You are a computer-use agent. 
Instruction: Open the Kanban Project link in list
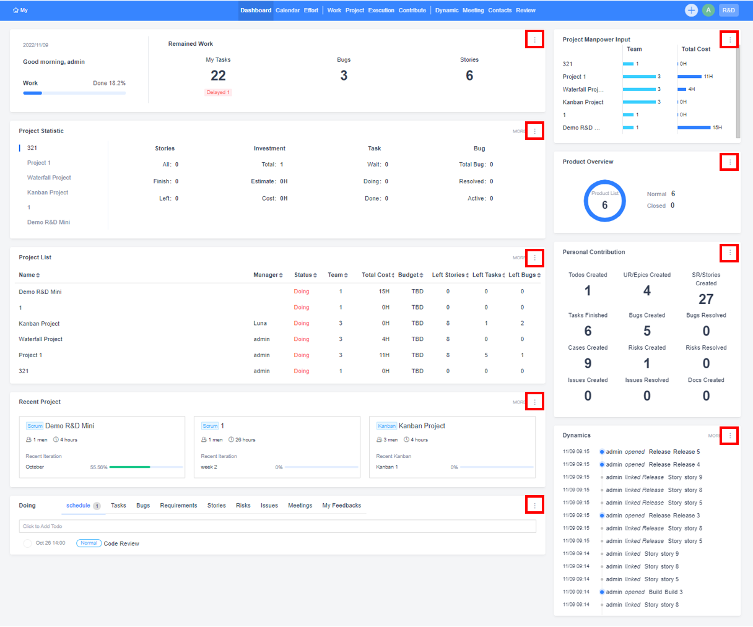(x=39, y=324)
